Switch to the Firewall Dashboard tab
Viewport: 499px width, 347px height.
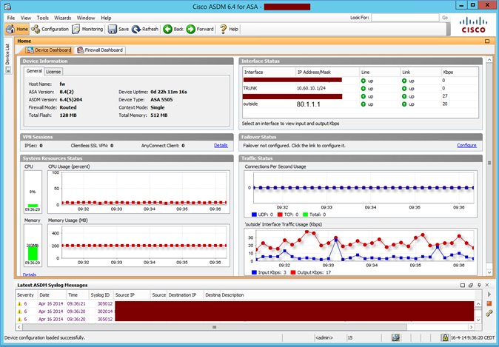tap(100, 50)
